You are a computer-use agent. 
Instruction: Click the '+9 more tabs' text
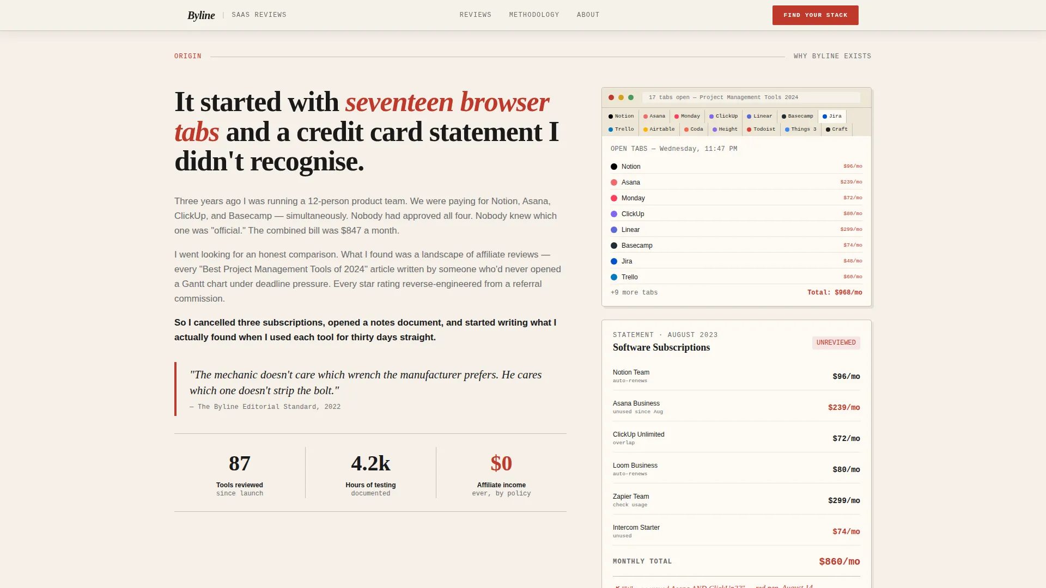pyautogui.click(x=634, y=292)
